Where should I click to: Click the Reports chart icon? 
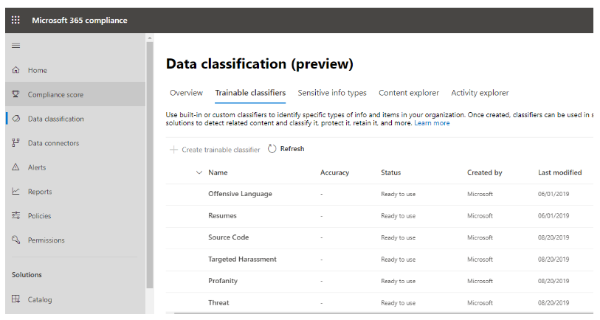point(15,191)
